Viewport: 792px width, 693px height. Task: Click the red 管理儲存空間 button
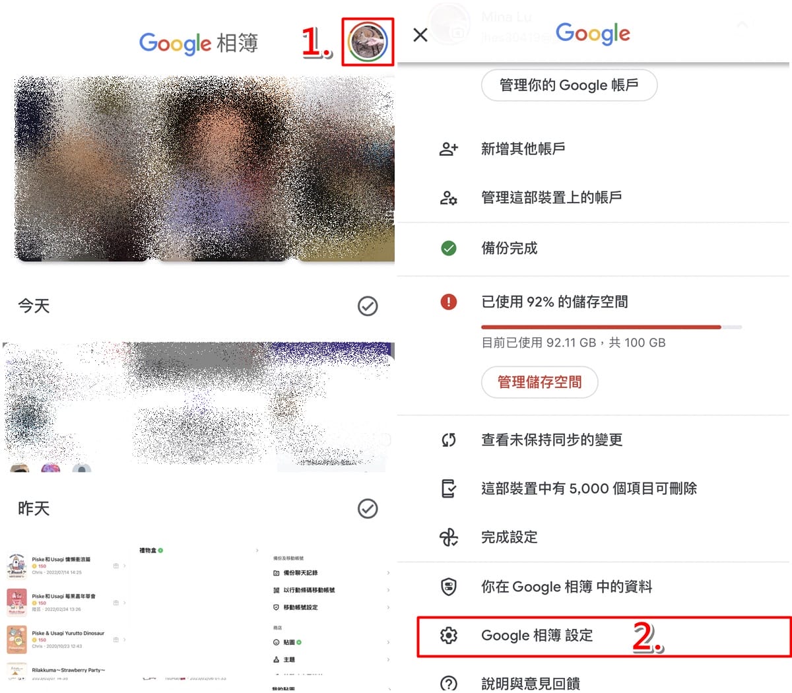(x=539, y=382)
